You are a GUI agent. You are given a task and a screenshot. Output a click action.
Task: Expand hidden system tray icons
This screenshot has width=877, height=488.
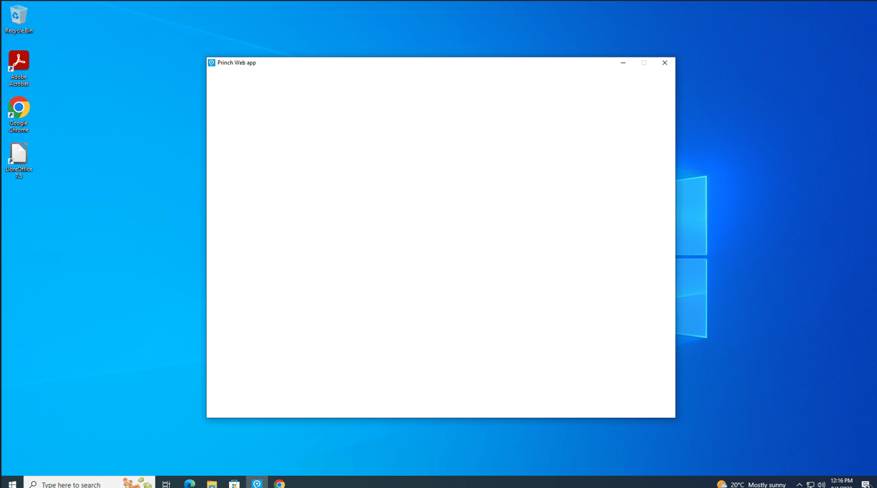(x=799, y=484)
